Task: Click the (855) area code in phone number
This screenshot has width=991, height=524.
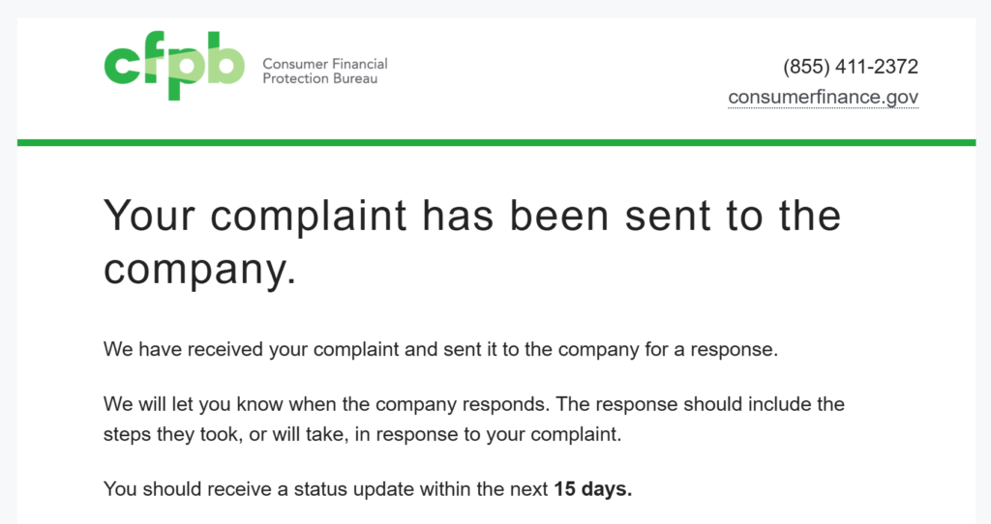Action: point(807,67)
